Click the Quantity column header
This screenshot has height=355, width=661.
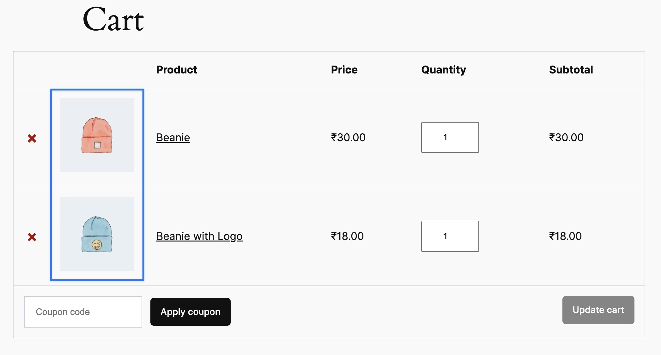pos(444,70)
